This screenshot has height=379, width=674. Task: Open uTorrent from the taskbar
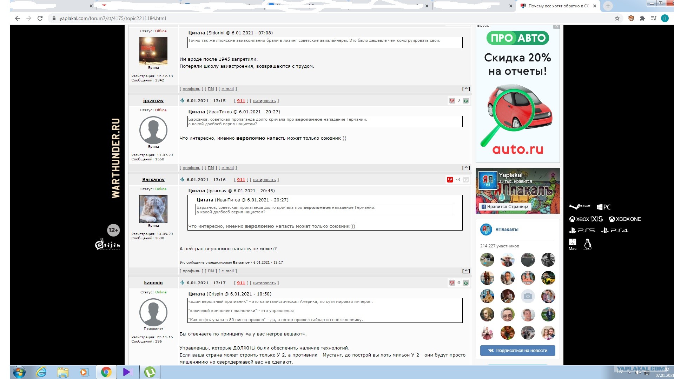(x=150, y=372)
